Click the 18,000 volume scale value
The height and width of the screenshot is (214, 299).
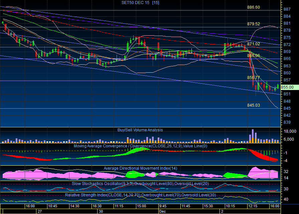coord(290,131)
